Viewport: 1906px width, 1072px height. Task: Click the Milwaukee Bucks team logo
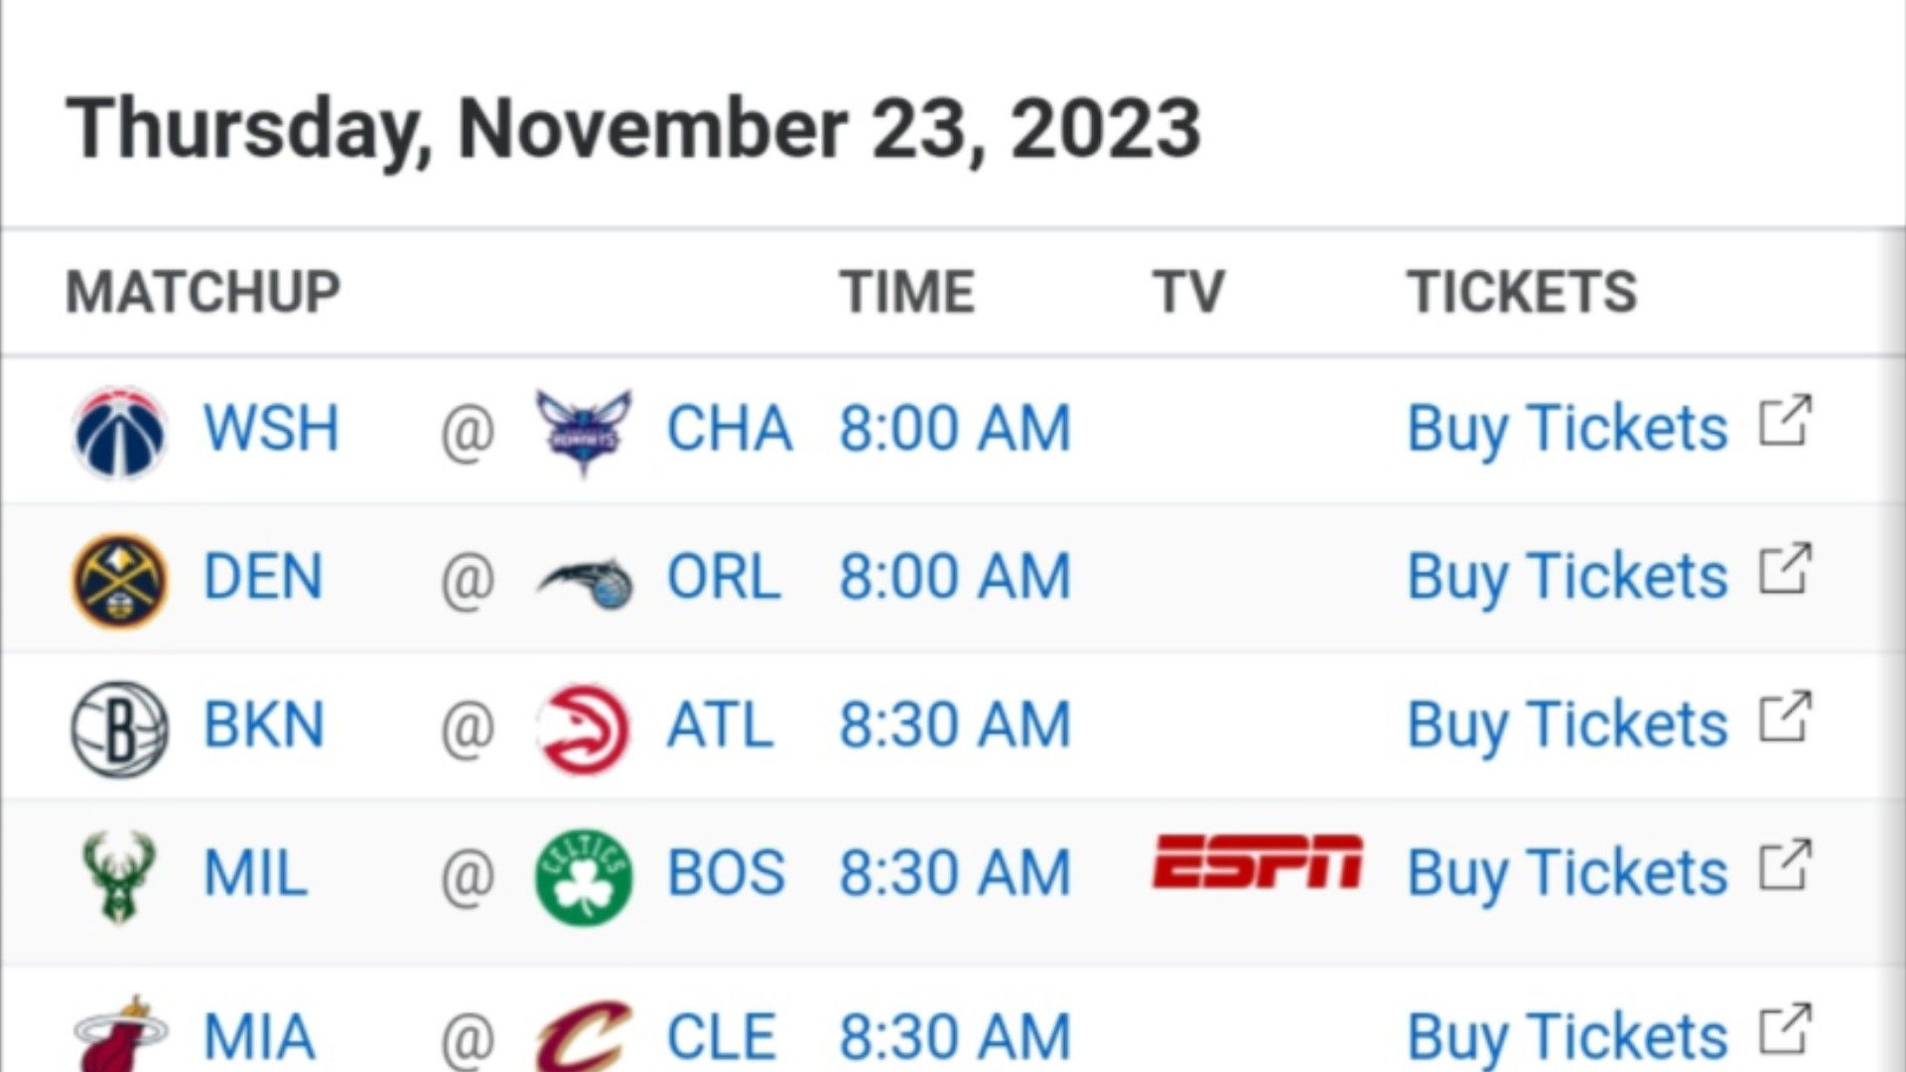[119, 876]
